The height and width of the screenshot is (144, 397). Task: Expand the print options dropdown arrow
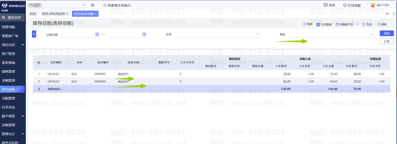click(x=358, y=24)
